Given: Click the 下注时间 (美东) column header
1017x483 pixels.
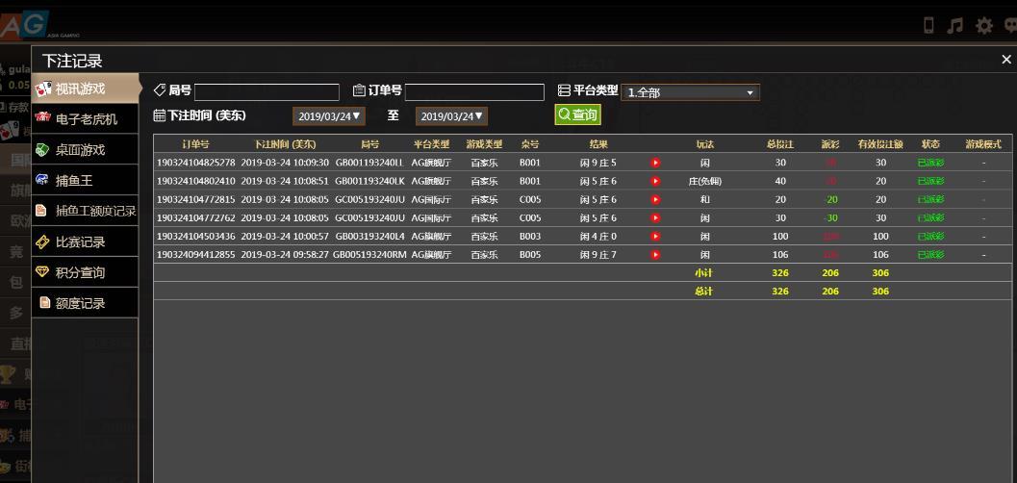Looking at the screenshot, I should coord(286,144).
